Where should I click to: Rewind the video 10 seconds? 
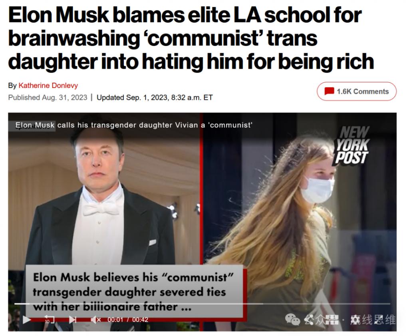[x=49, y=320]
